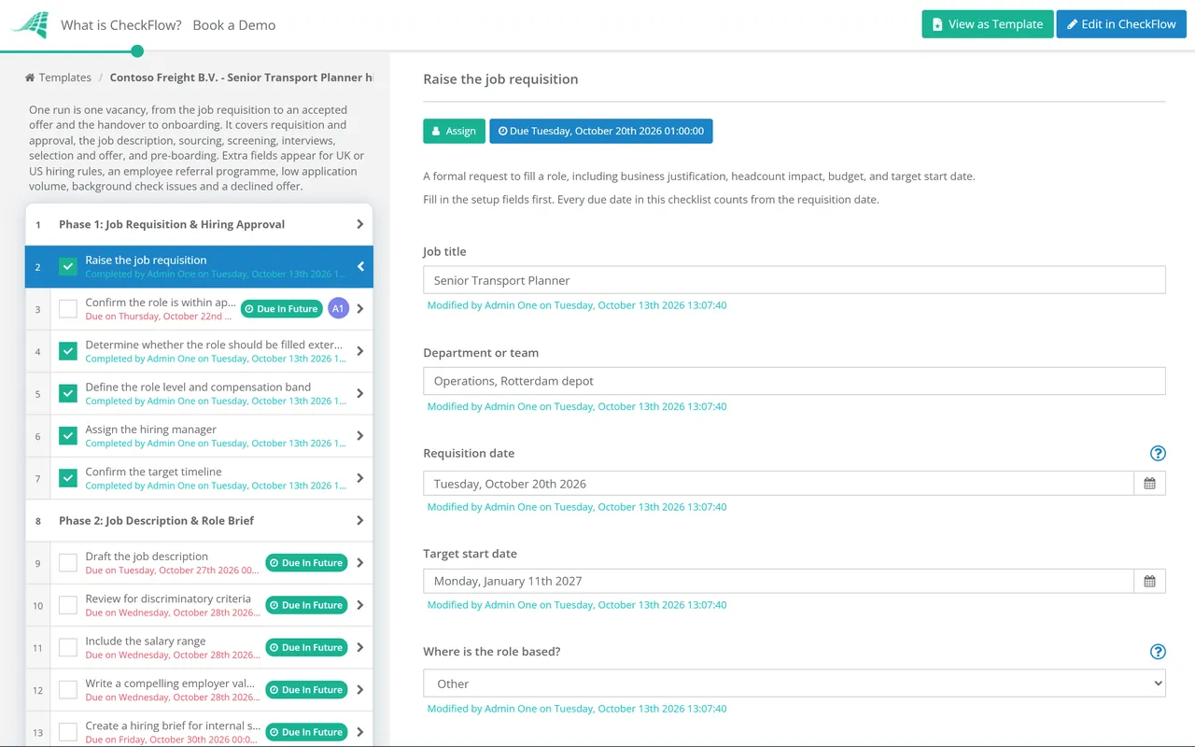Viewport: 1195px width, 747px height.
Task: Click the Assign button
Action: (454, 131)
